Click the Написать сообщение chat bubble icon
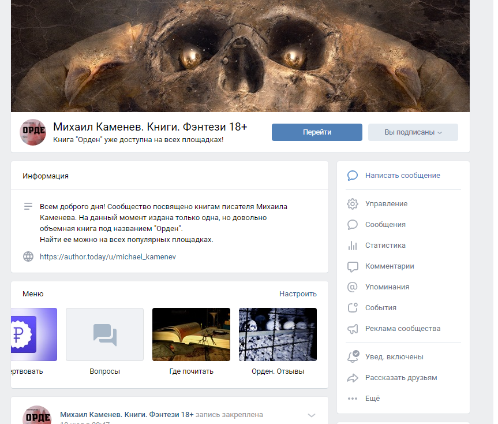The height and width of the screenshot is (424, 498). (x=352, y=176)
